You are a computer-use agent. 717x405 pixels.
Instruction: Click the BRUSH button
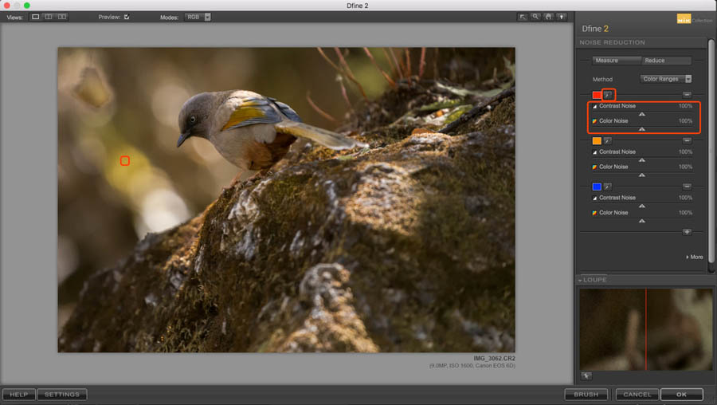(x=586, y=394)
